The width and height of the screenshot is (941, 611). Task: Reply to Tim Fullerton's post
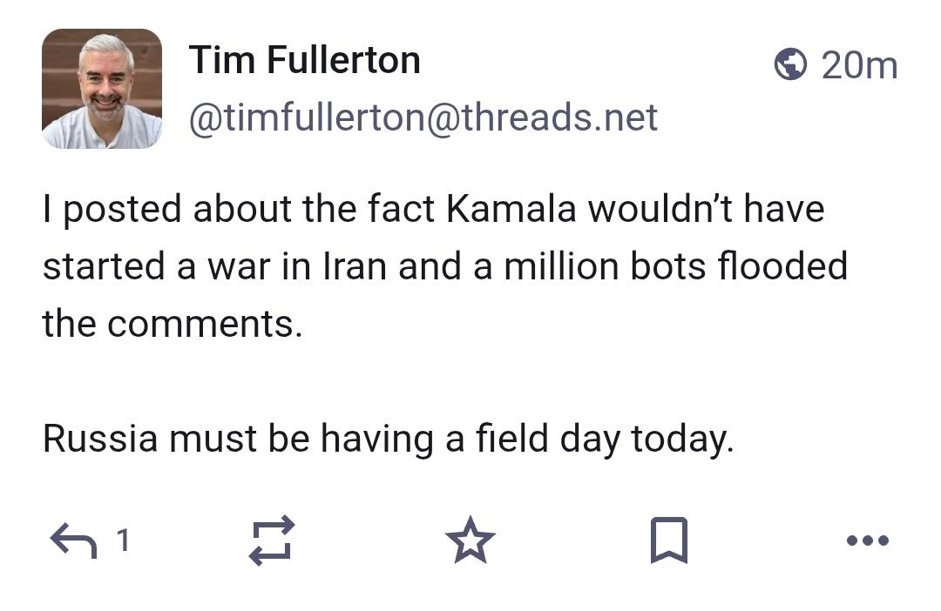point(73,540)
